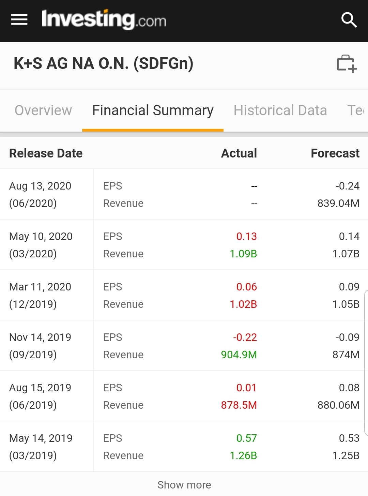The width and height of the screenshot is (368, 496).
Task: Click the K+S AG NA O.N. title
Action: coord(104,64)
